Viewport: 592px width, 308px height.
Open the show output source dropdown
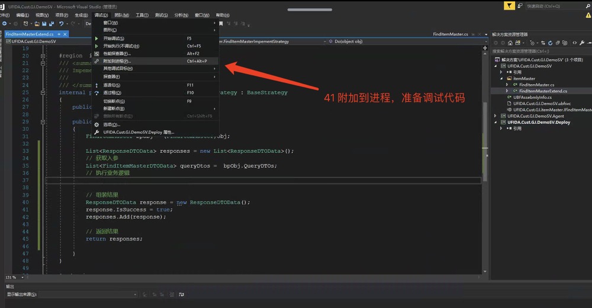tap(134, 294)
